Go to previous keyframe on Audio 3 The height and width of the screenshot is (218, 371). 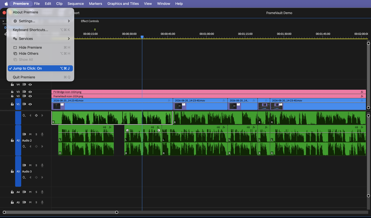tap(30, 177)
